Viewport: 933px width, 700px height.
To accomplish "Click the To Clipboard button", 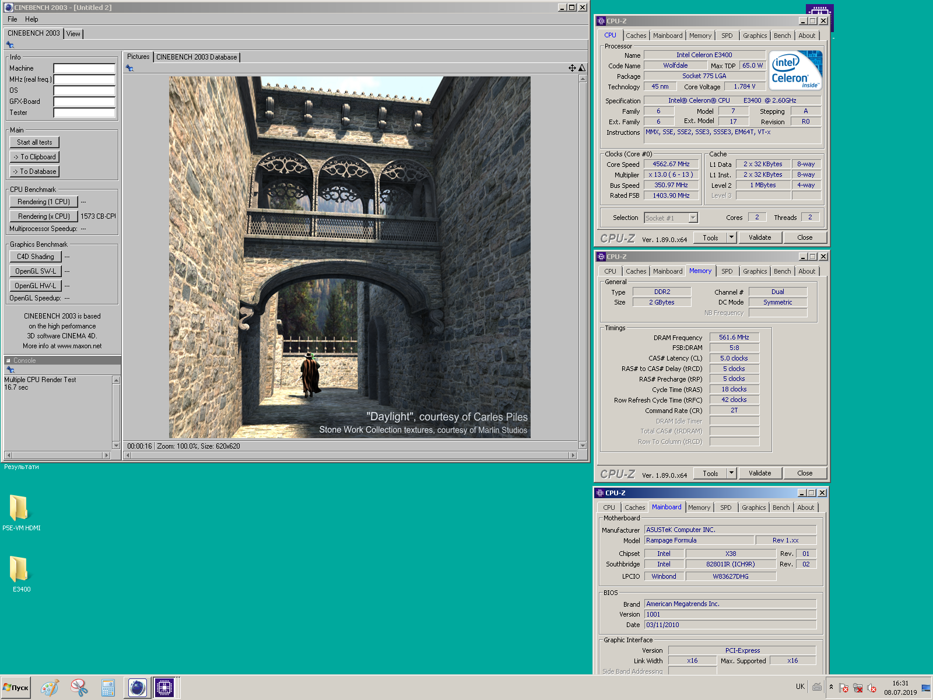I will (x=34, y=157).
